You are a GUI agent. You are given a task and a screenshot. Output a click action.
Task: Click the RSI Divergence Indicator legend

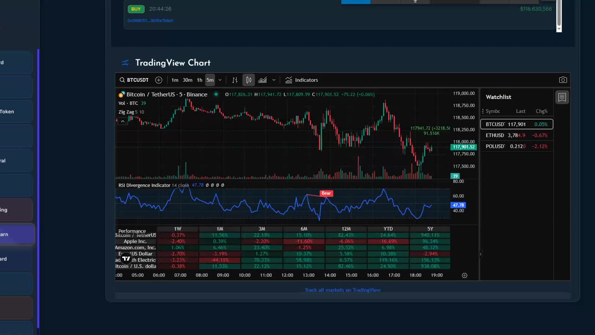point(144,185)
